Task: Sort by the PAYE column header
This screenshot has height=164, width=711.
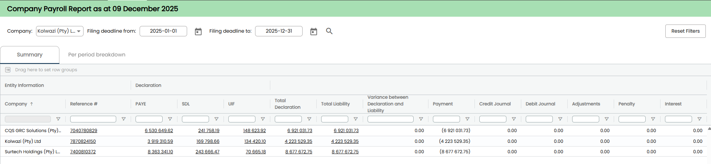Action: click(141, 104)
